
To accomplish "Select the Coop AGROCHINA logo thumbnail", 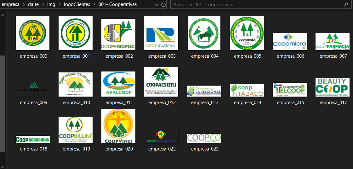I will click(33, 140).
